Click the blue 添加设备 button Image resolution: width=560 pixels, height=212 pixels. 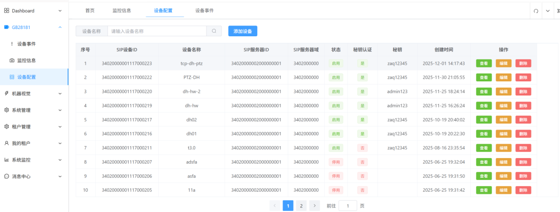[x=243, y=31]
